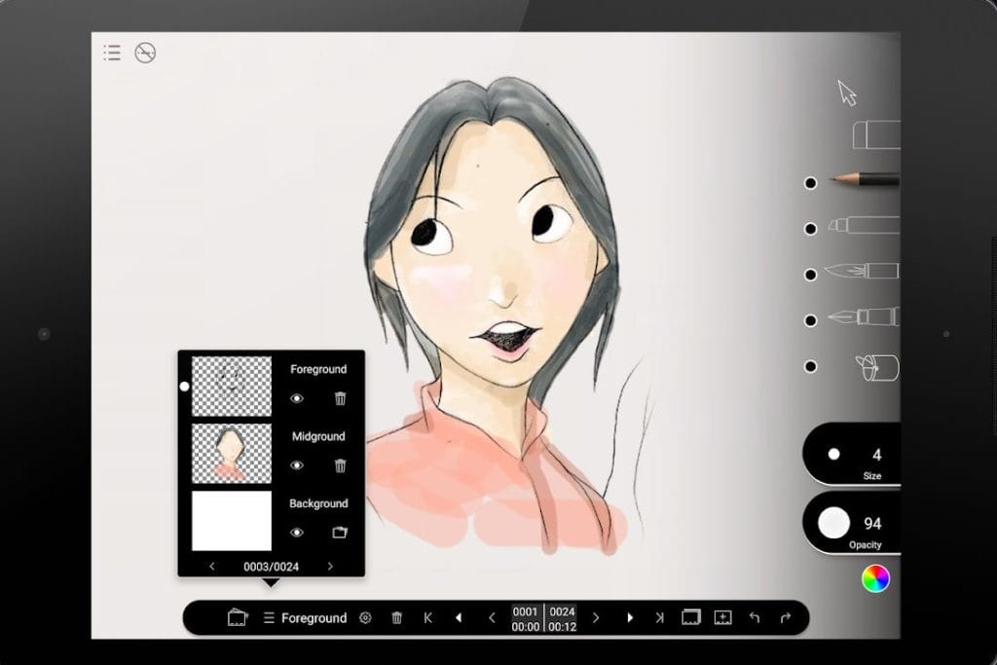The height and width of the screenshot is (665, 997).
Task: Click the trash icon in bottom toolbar
Action: pyautogui.click(x=397, y=617)
